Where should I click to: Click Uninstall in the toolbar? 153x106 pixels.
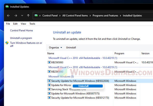(71, 48)
